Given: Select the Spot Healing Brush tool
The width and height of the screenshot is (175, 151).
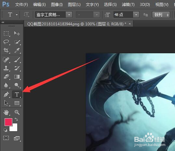Looking at the screenshot, I should [x=6, y=60].
